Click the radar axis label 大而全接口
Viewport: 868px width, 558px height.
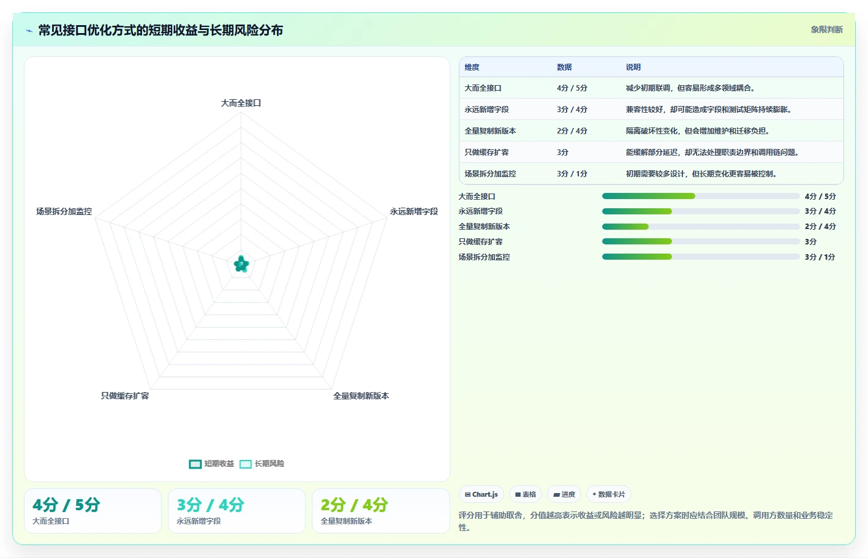241,103
